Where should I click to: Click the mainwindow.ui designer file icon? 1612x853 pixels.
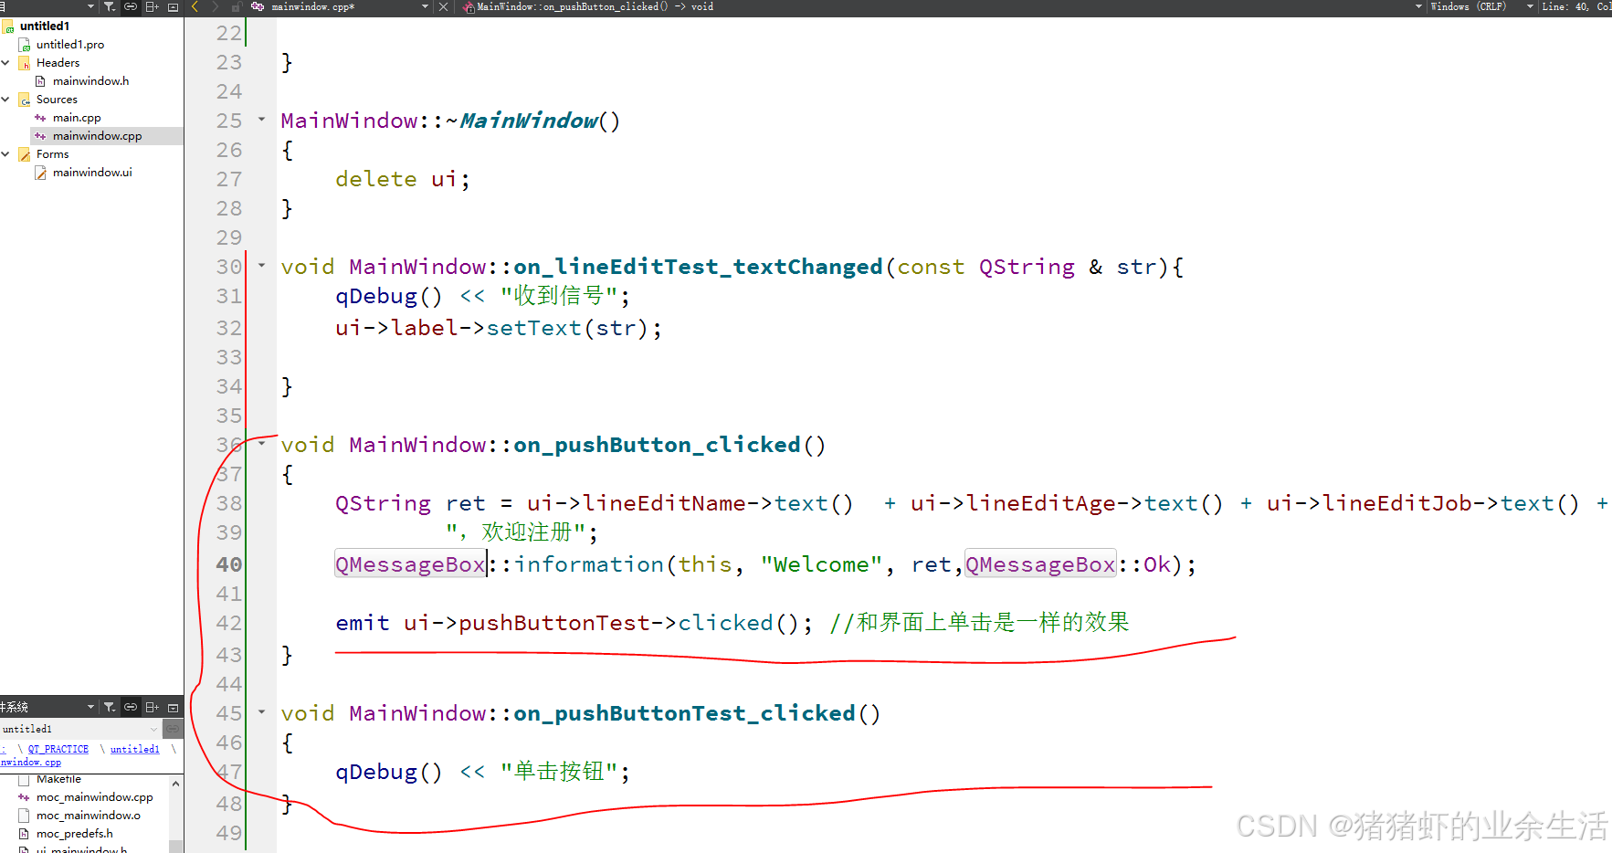(40, 173)
